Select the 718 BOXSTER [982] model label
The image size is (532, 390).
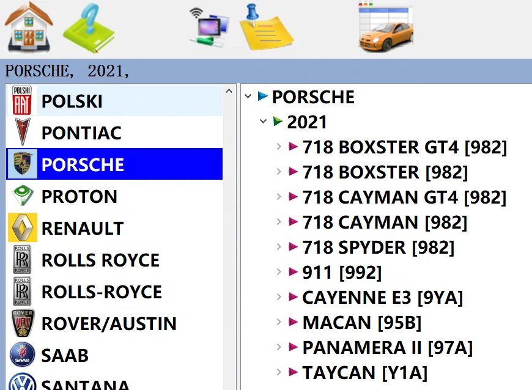point(385,172)
